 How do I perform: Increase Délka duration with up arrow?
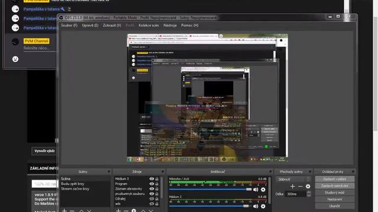point(309,193)
